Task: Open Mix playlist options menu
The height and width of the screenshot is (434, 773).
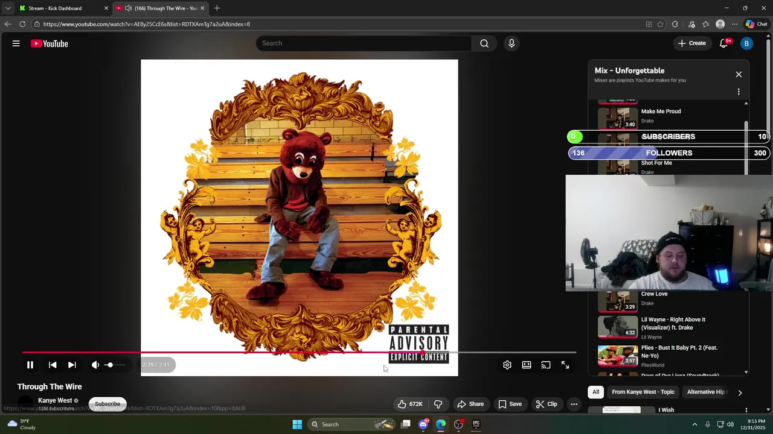Action: [x=739, y=92]
